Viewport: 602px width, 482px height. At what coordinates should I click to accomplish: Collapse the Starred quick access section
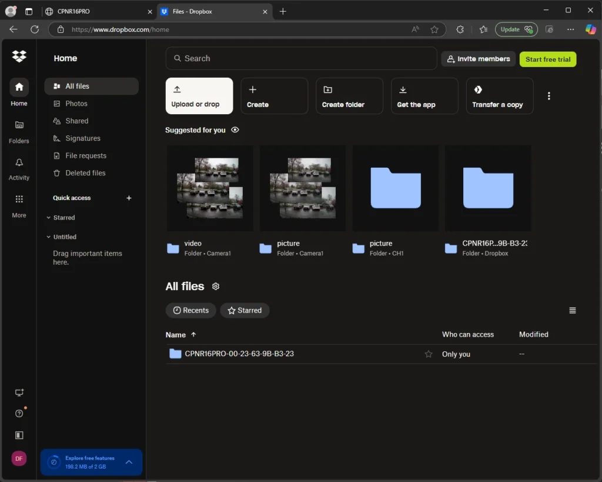point(49,218)
